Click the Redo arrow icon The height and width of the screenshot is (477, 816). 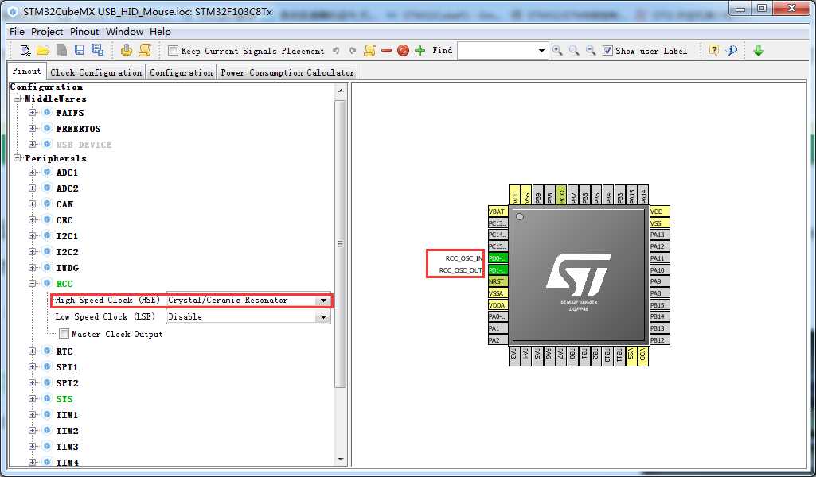[x=353, y=51]
